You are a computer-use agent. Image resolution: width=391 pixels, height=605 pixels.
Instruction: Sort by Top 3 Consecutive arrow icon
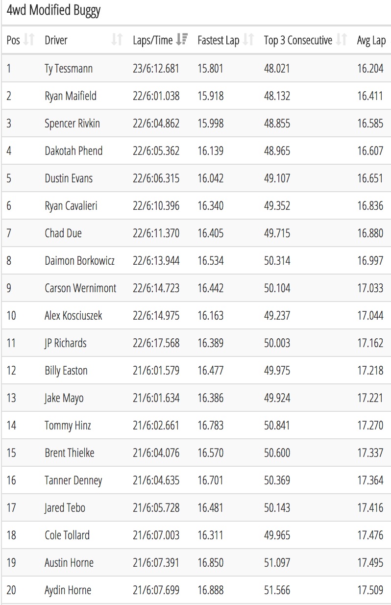(x=342, y=40)
